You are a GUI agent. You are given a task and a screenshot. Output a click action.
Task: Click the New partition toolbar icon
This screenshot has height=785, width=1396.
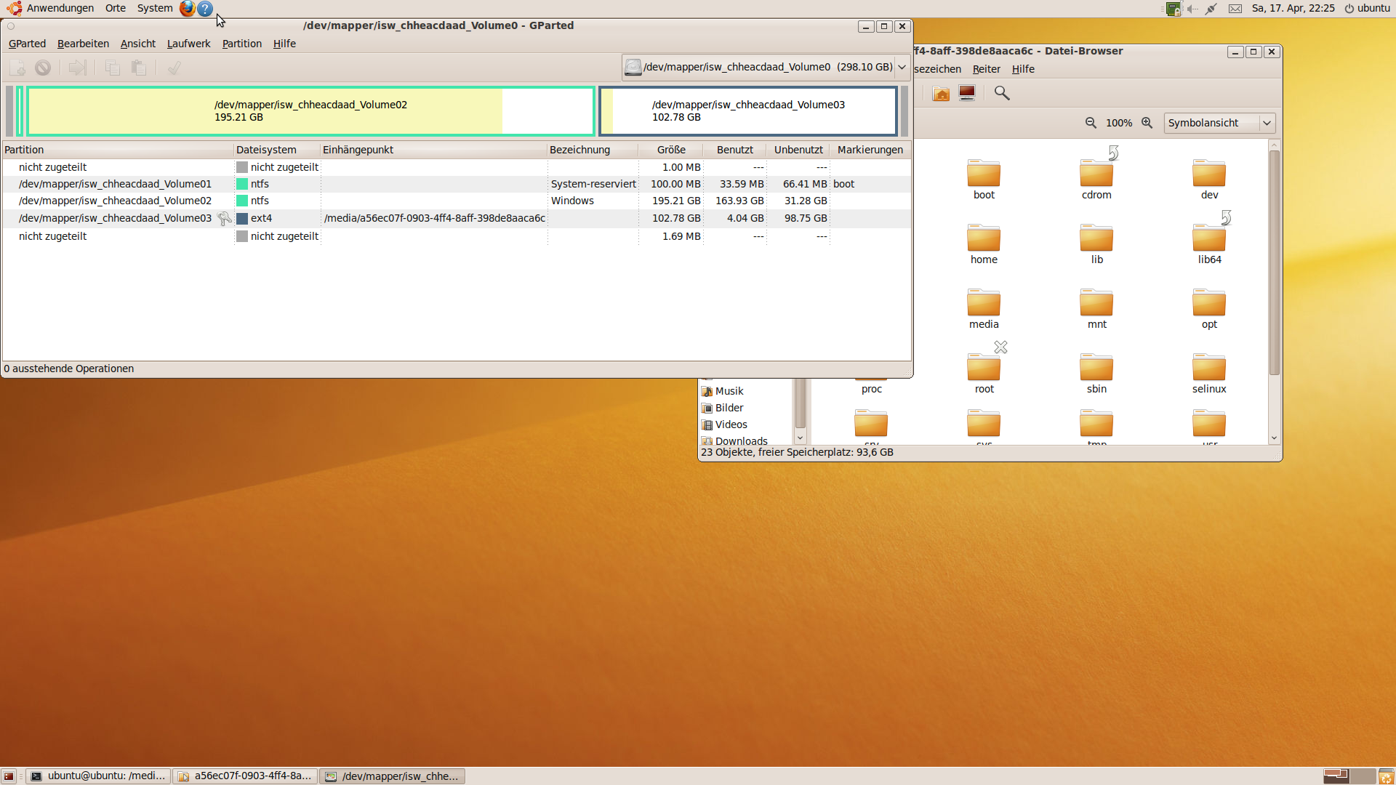[x=17, y=68]
